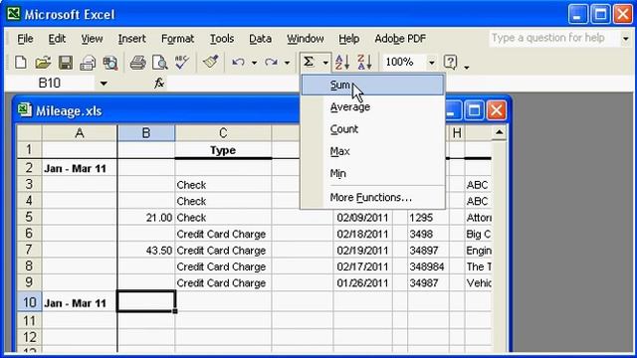This screenshot has width=637, height=358.
Task: Click the Search icon in toolbar
Action: [x=110, y=63]
